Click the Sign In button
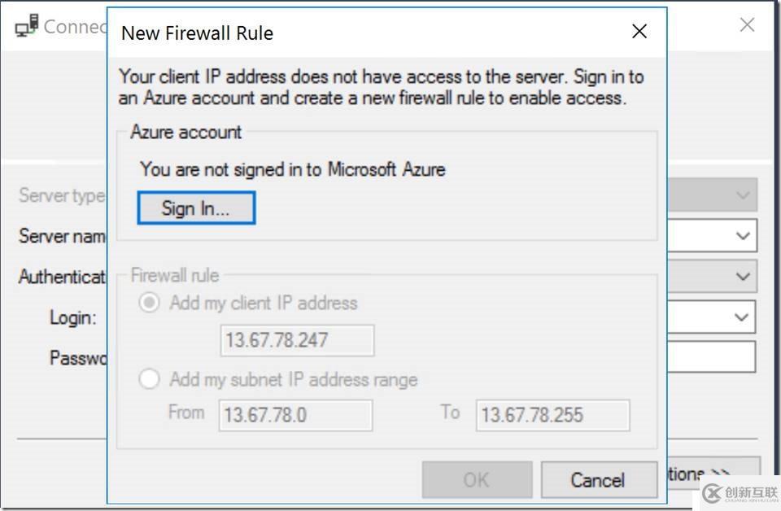The height and width of the screenshot is (511, 781). coord(195,207)
